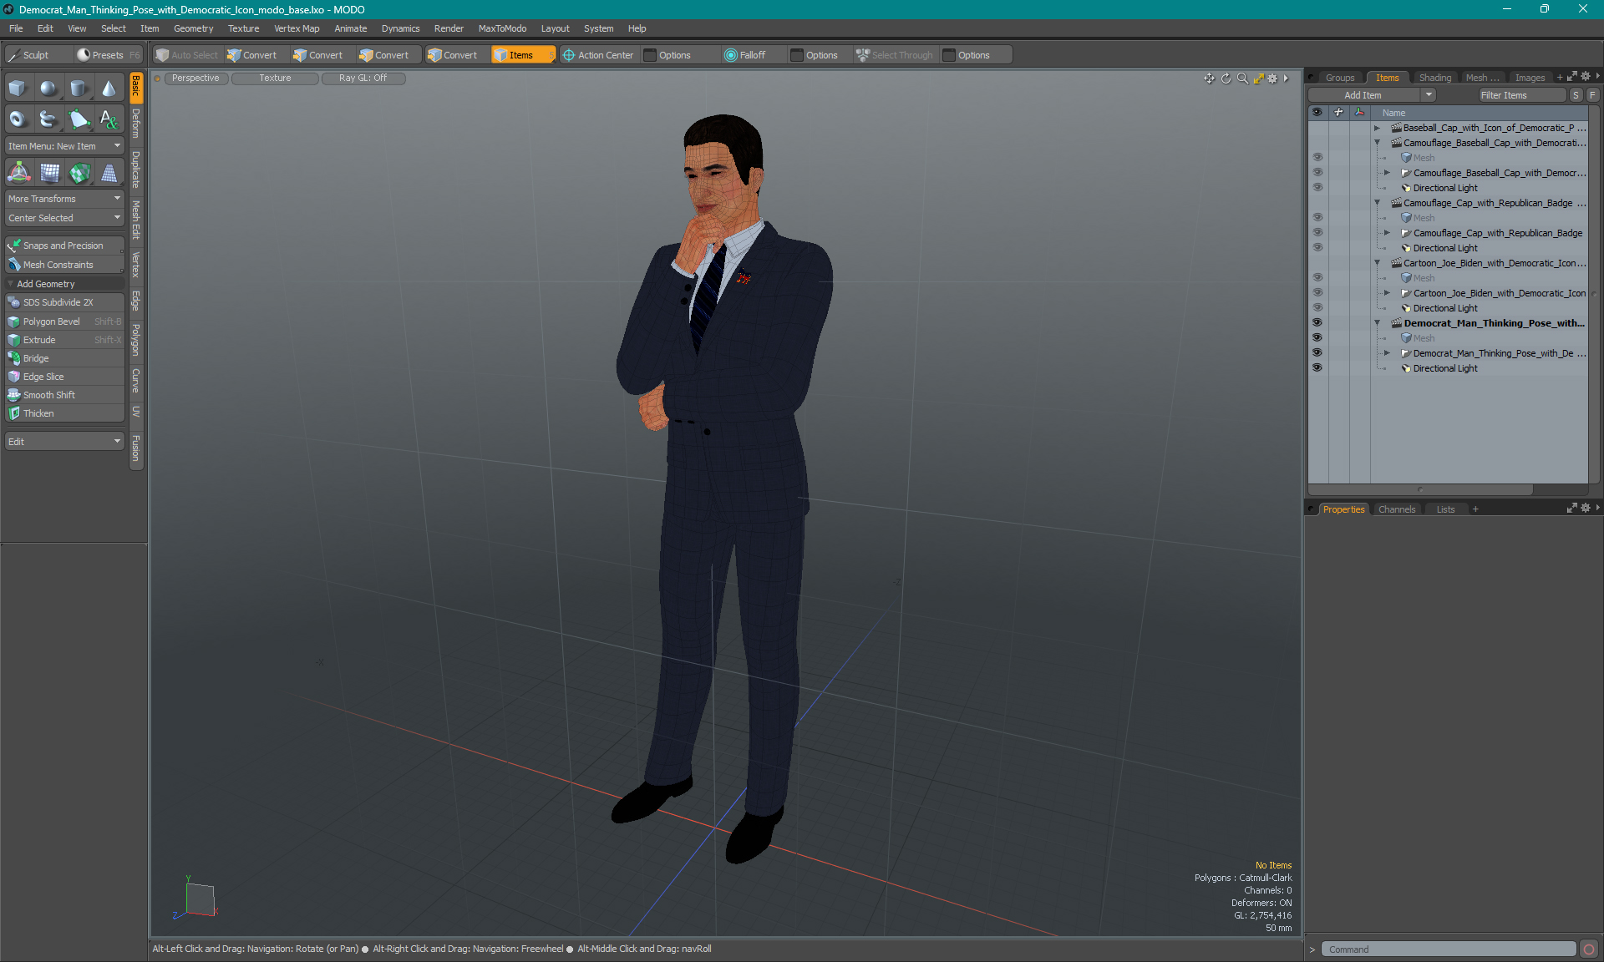
Task: Select the Bridge tool
Action: coord(64,358)
